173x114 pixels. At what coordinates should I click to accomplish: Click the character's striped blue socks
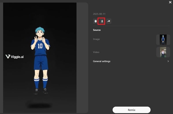tap(41, 83)
